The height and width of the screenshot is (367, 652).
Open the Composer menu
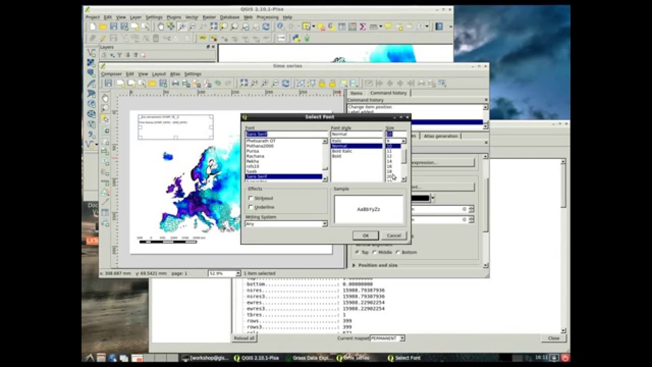point(111,74)
